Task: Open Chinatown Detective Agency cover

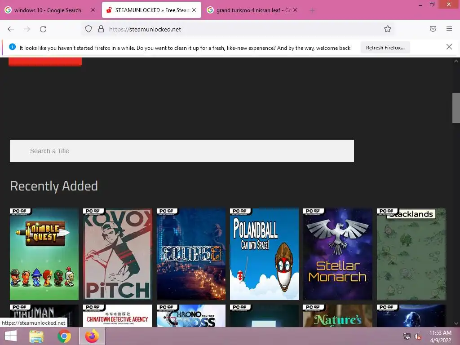Action: (x=118, y=316)
